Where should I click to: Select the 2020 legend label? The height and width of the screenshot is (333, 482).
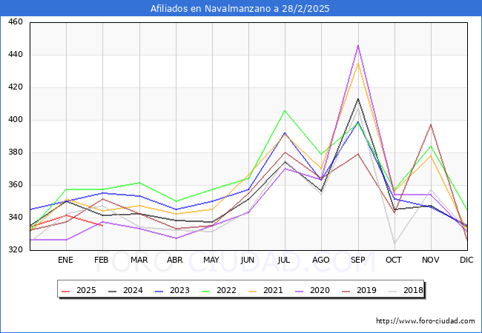click(x=320, y=290)
